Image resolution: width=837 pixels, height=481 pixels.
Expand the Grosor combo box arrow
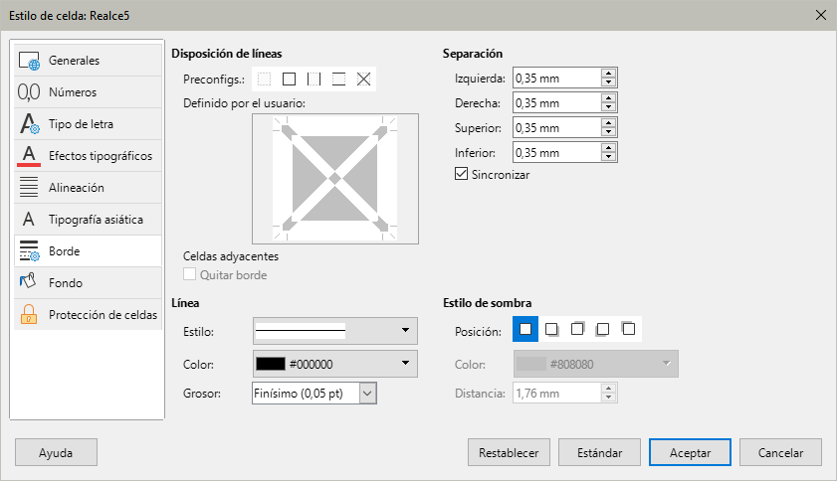(x=368, y=394)
